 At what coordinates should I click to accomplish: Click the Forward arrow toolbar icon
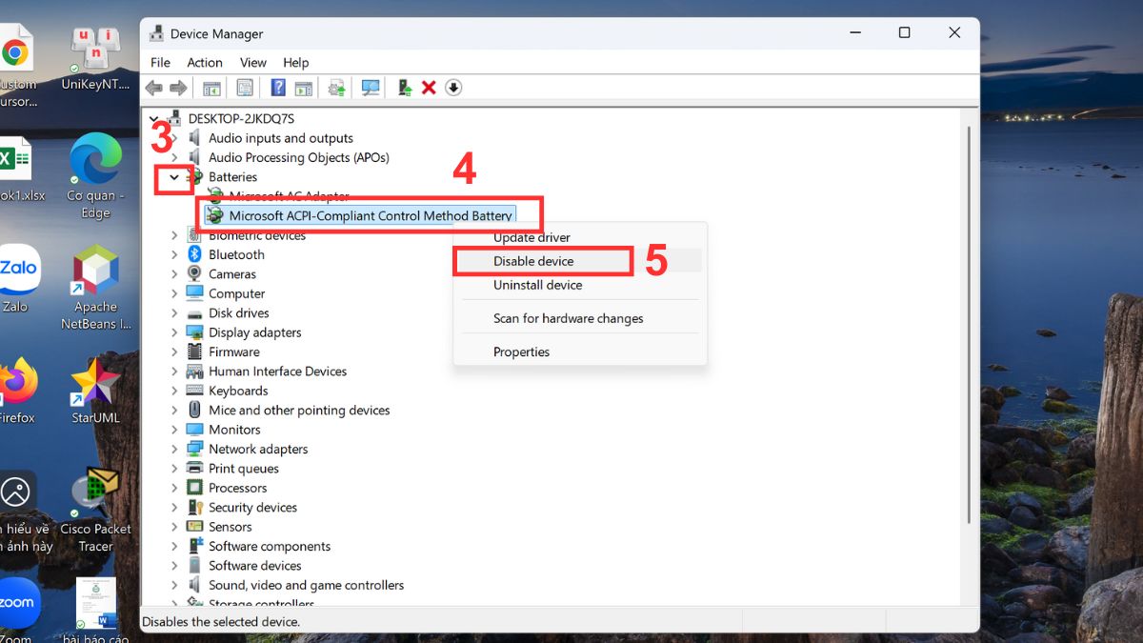coord(178,88)
